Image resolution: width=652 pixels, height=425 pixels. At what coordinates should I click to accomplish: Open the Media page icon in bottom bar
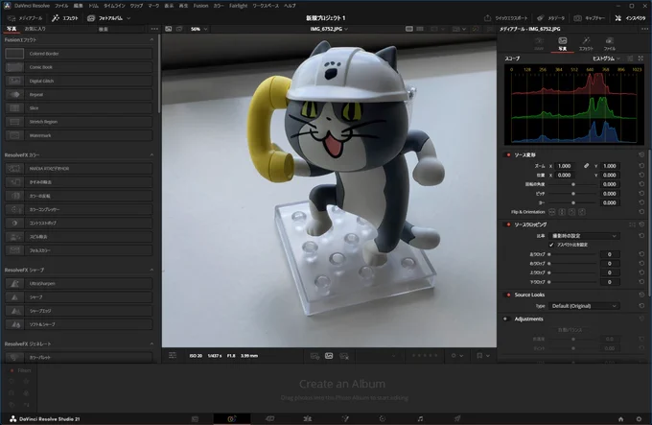(x=195, y=418)
